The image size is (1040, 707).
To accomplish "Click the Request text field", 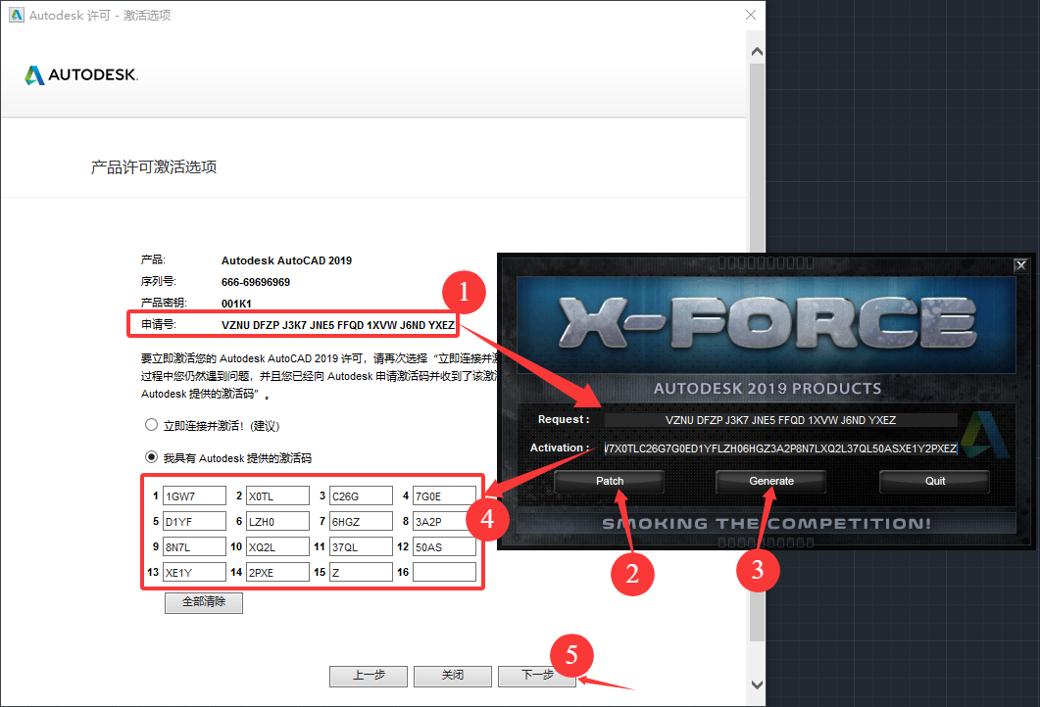I will click(780, 420).
